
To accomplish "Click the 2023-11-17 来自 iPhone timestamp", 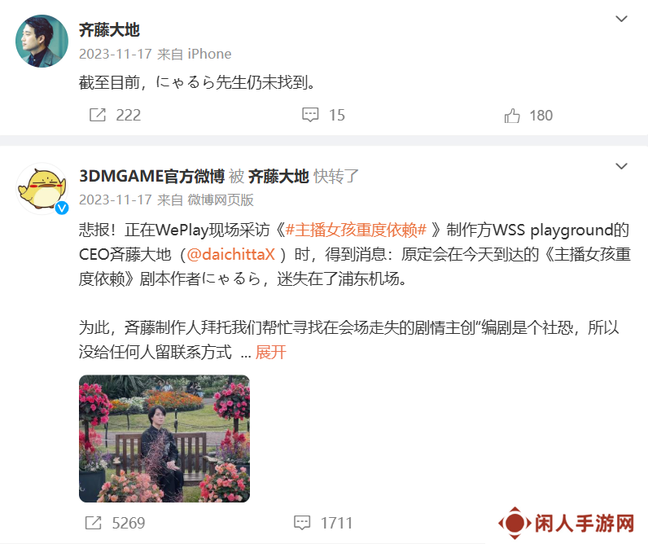I will (x=155, y=54).
